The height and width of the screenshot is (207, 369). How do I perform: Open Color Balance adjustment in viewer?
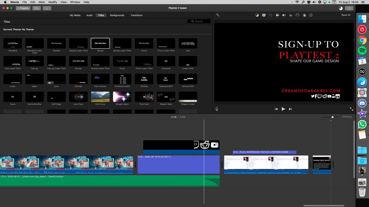(257, 15)
